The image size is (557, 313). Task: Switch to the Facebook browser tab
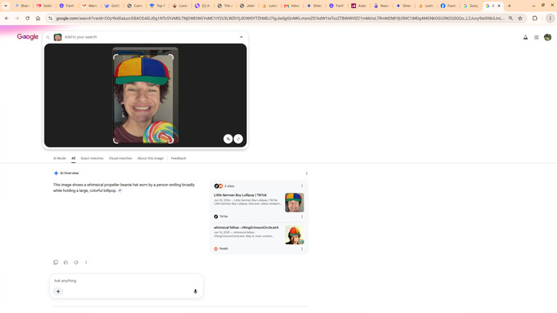point(448,6)
